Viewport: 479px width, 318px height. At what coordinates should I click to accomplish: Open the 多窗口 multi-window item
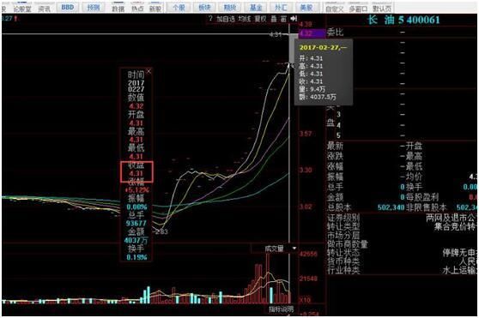pos(358,9)
